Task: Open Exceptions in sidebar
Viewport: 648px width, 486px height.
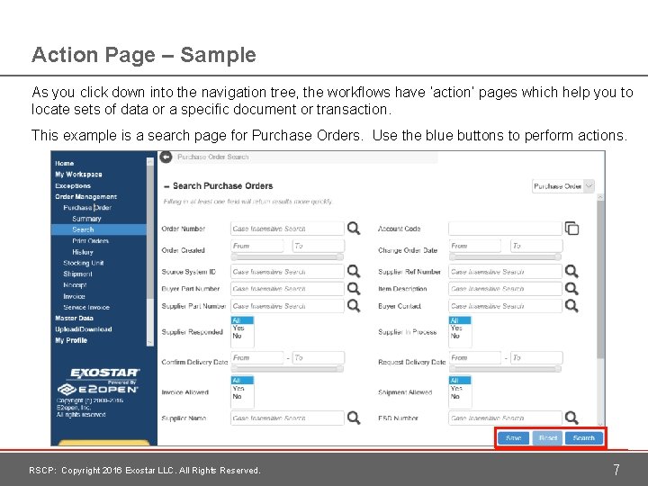Action: click(x=73, y=186)
